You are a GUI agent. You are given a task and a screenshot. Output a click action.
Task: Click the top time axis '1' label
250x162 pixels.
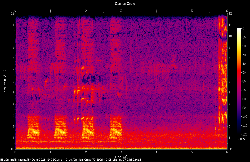point(50,11)
